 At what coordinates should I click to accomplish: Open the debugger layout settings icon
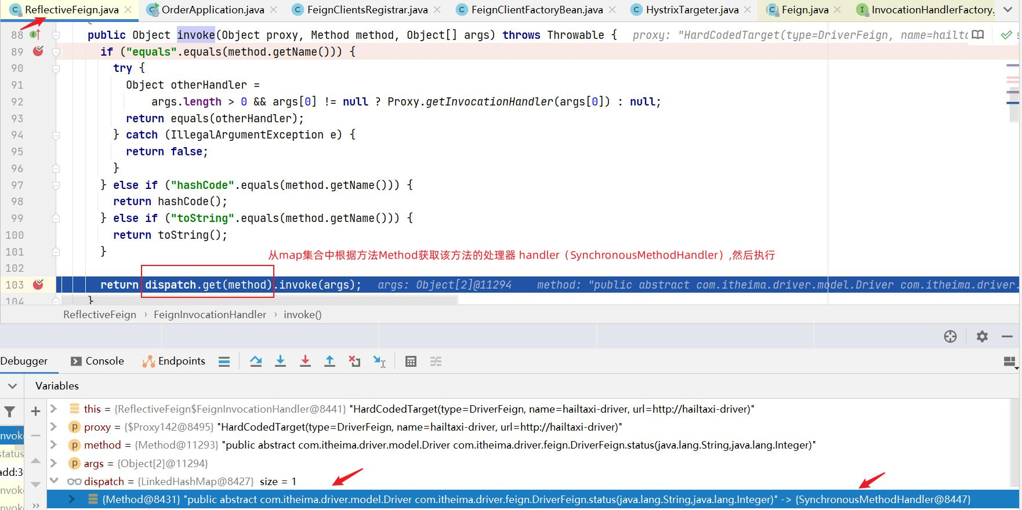1010,362
